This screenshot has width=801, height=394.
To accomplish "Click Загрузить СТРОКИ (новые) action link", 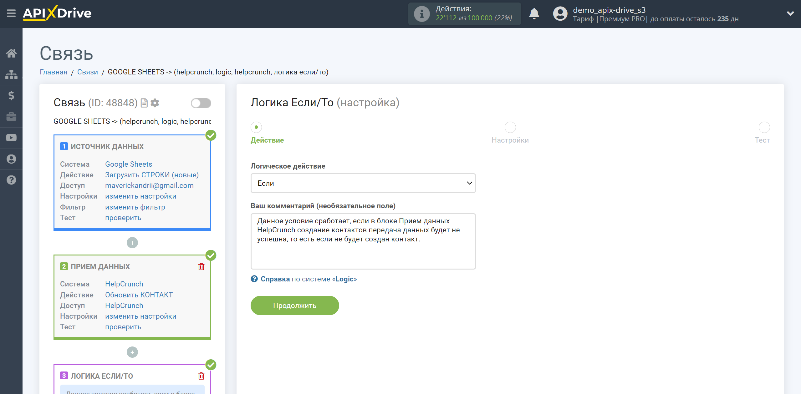I will tap(152, 175).
